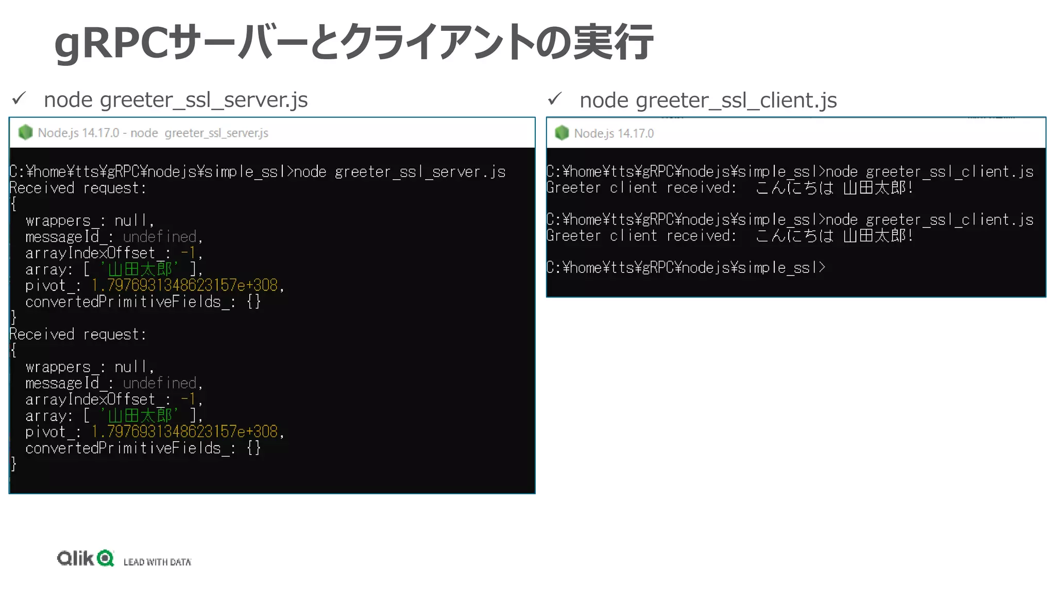Click the 'LEAD WITH DATA' tagline
Viewport: 1055px width, 593px height.
(x=157, y=562)
